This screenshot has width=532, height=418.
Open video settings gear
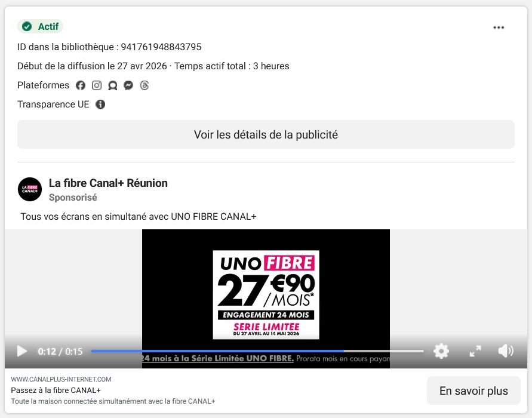coord(441,351)
